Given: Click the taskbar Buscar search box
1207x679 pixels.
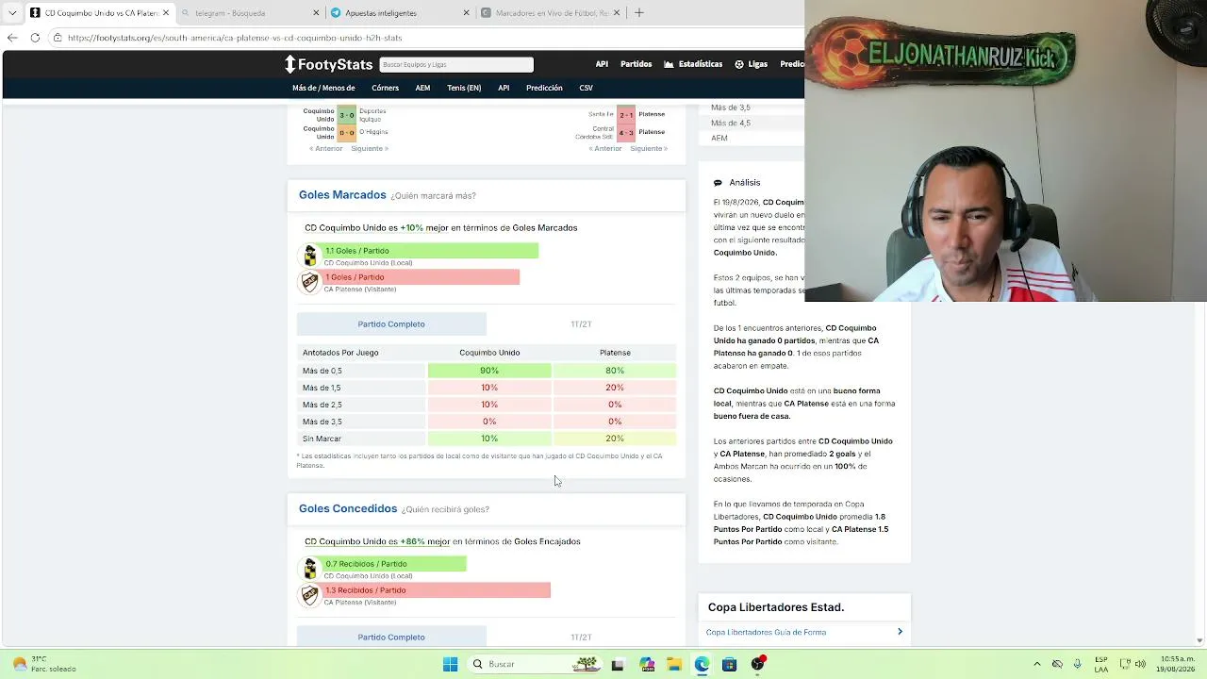Looking at the screenshot, I should [x=536, y=665].
